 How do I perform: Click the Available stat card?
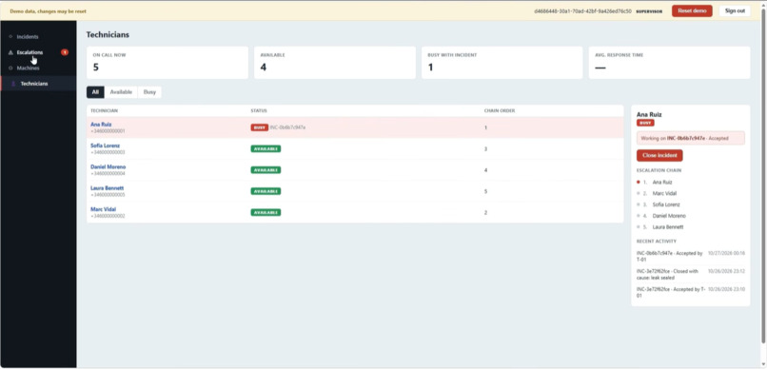[335, 63]
